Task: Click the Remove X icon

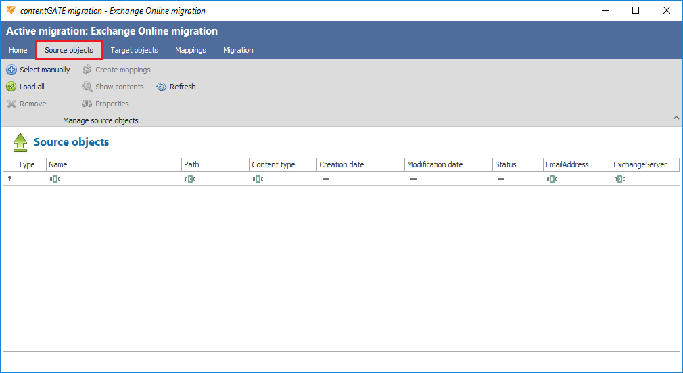Action: [x=11, y=104]
